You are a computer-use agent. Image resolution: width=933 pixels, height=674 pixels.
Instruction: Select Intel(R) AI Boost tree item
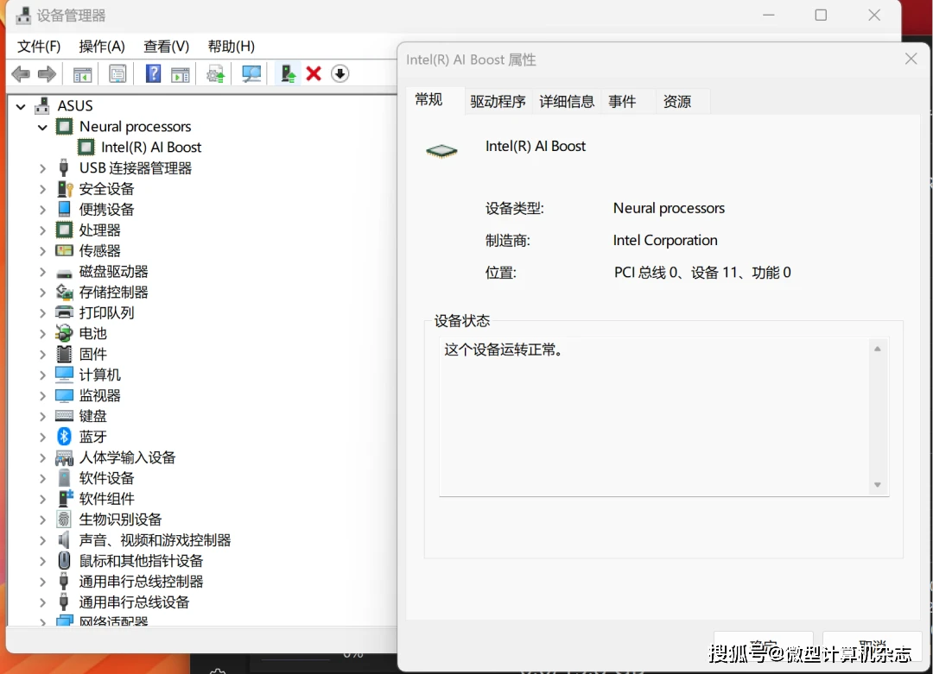[x=150, y=148]
